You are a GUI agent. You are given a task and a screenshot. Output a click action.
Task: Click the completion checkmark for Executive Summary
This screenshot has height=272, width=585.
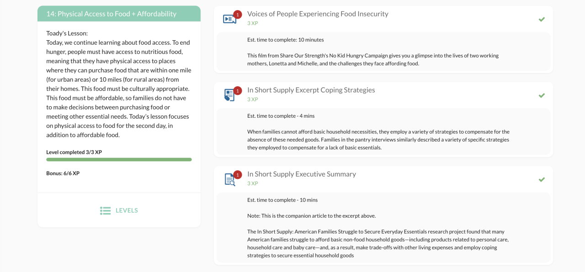(x=542, y=179)
